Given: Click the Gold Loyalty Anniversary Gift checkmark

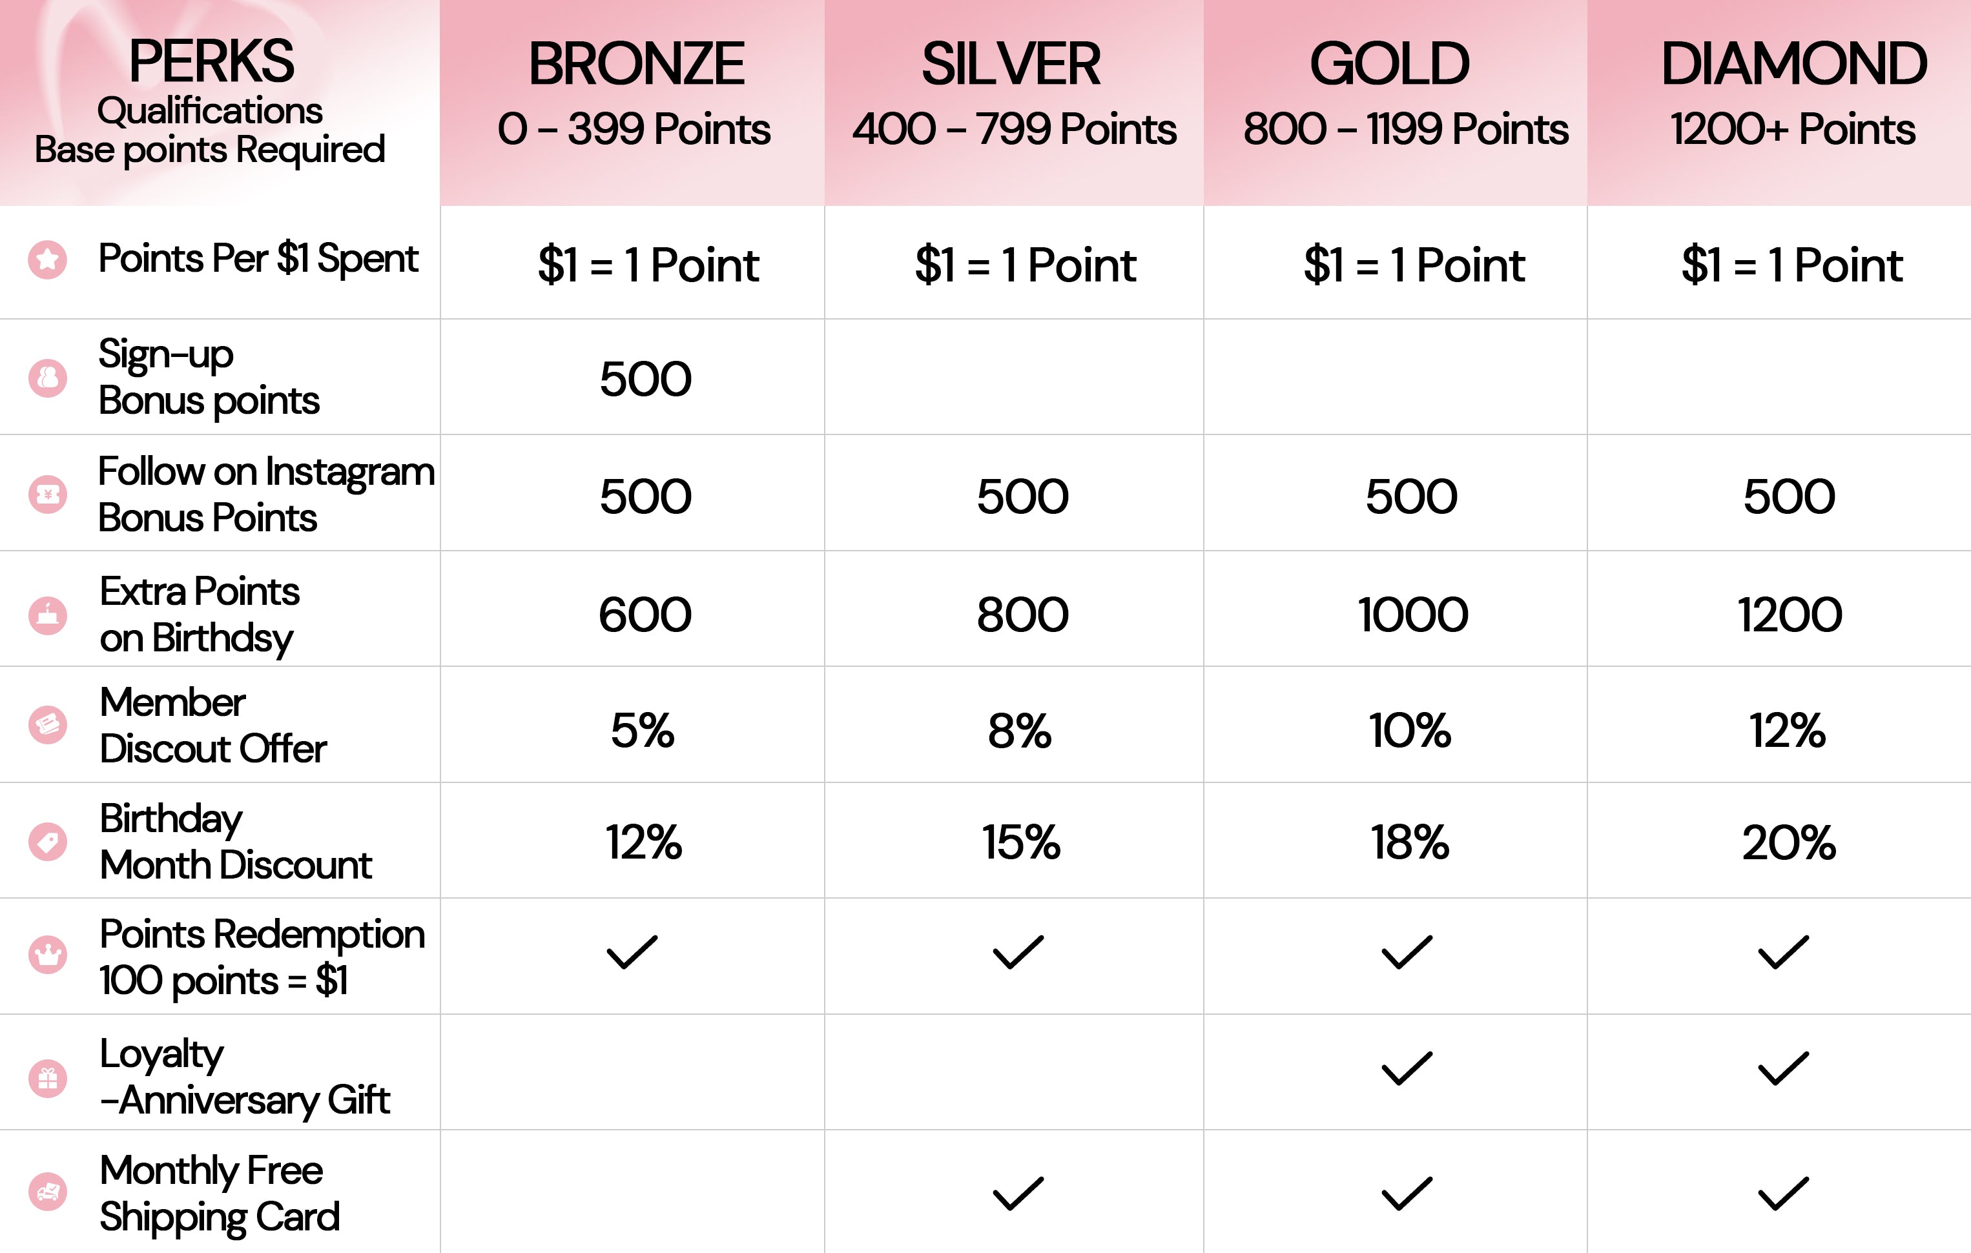Looking at the screenshot, I should click(1406, 1068).
